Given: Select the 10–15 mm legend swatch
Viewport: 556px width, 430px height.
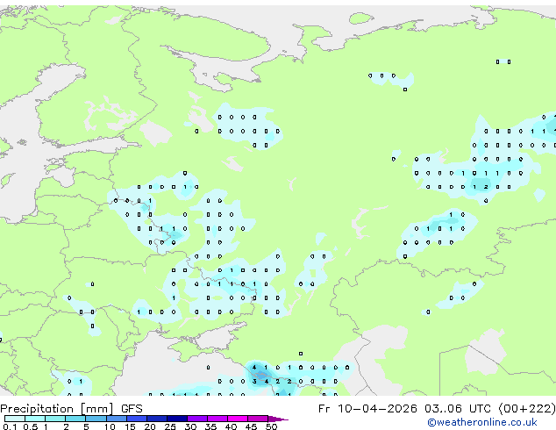Looking at the screenshot, I should [117, 419].
